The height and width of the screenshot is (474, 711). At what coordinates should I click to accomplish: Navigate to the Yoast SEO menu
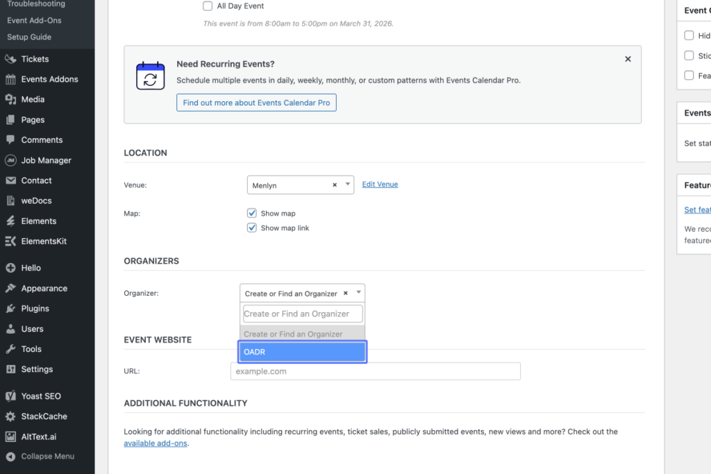click(x=41, y=396)
